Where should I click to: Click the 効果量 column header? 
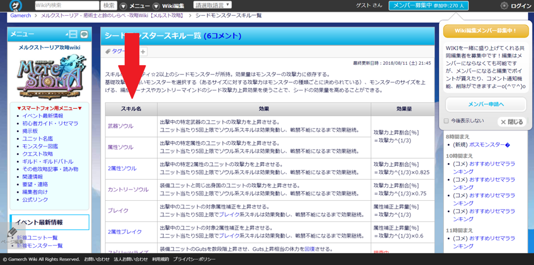point(402,109)
